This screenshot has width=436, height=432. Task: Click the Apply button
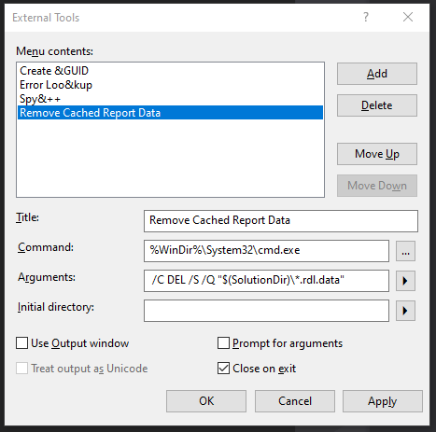coord(383,401)
